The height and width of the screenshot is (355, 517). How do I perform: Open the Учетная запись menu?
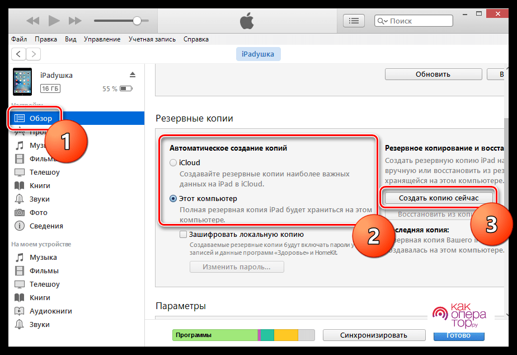click(152, 39)
